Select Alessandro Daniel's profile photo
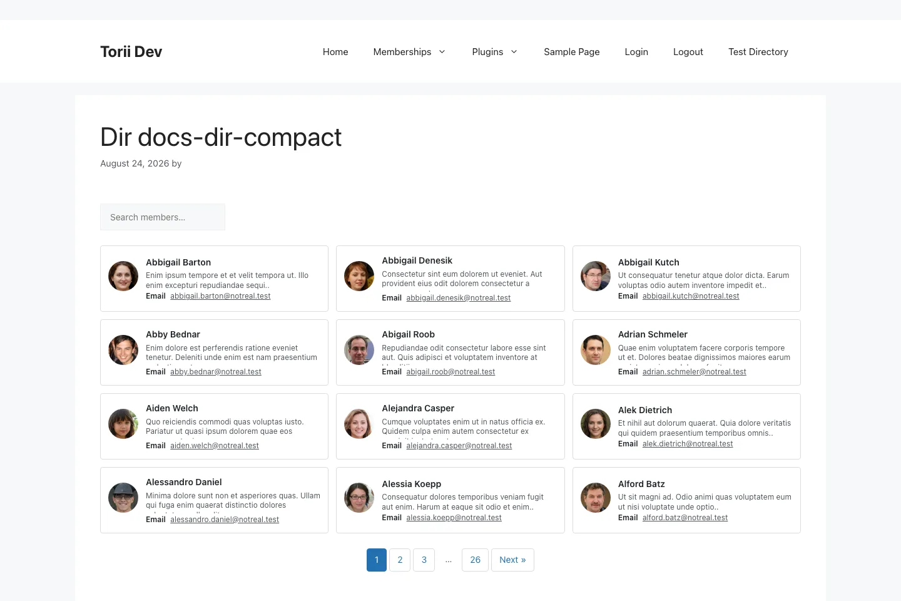 click(x=123, y=498)
